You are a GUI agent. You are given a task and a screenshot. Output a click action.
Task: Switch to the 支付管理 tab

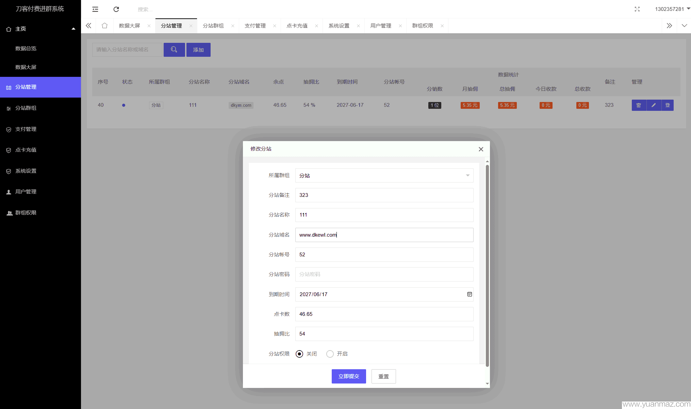click(255, 26)
